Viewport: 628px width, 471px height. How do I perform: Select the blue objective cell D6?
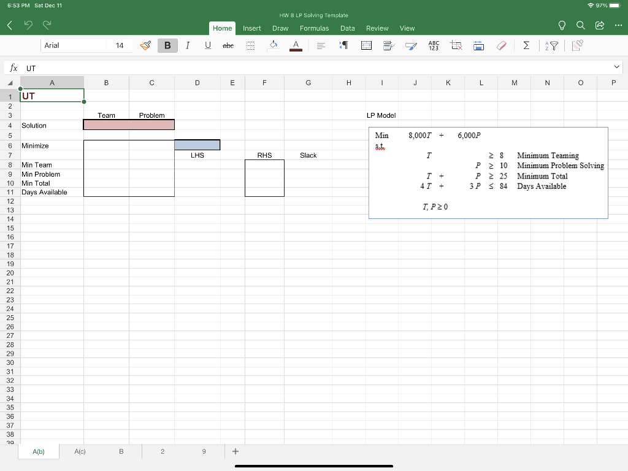click(197, 145)
